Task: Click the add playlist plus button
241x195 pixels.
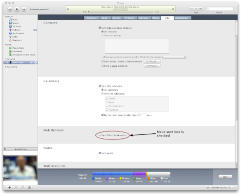Action: 9,187
